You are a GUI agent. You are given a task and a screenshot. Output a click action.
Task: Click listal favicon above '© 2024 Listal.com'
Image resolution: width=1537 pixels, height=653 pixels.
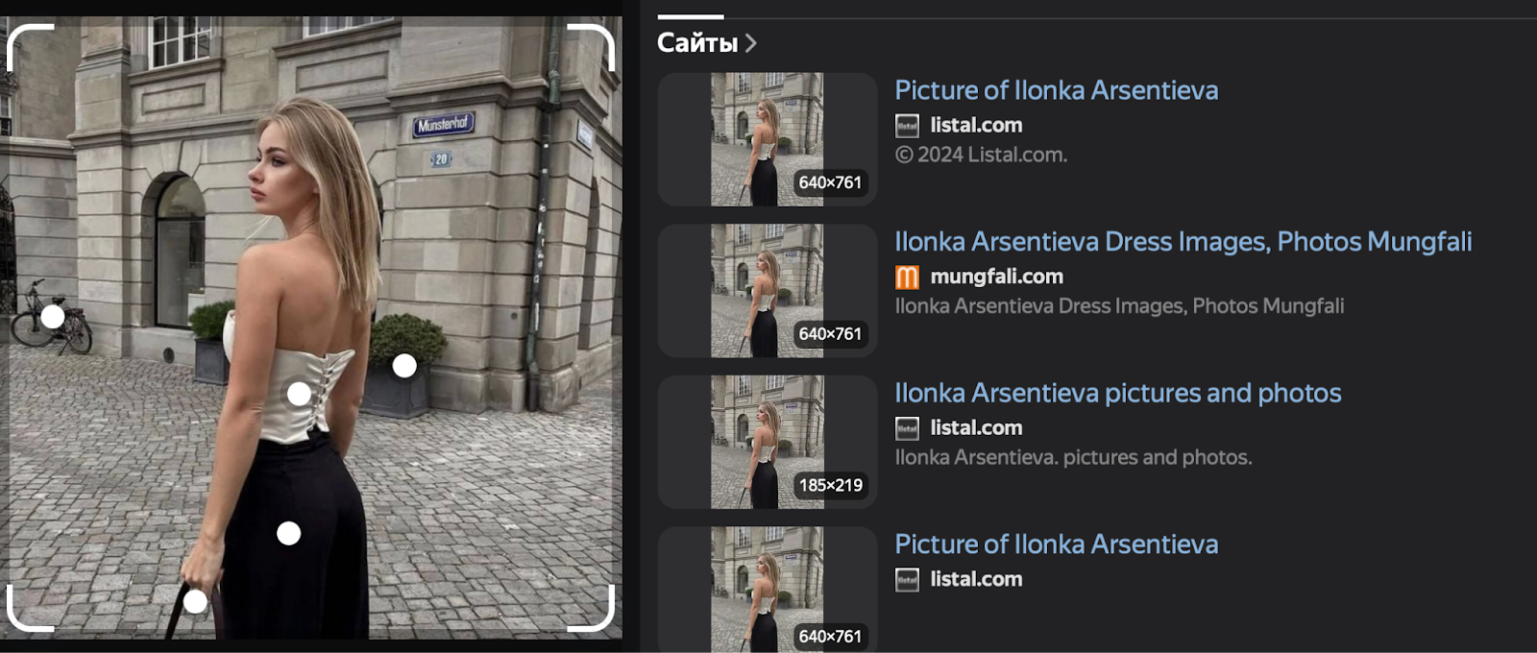[x=907, y=126]
